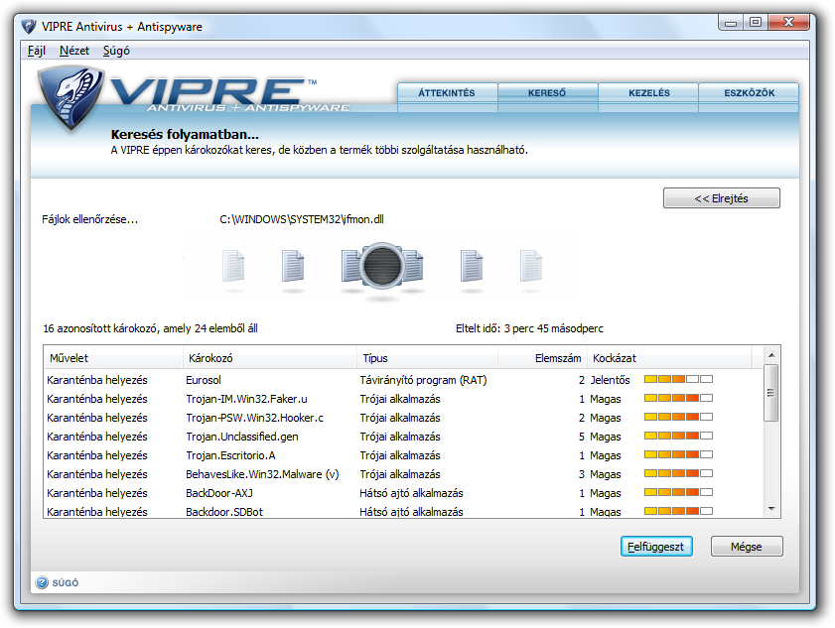Minimize the VIPRE window

pyautogui.click(x=731, y=23)
